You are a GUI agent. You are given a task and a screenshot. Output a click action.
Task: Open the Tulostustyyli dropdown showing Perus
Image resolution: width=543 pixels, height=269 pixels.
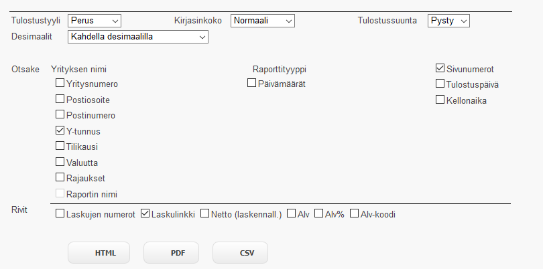tap(95, 21)
